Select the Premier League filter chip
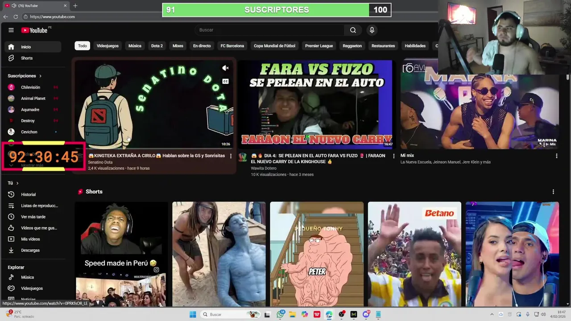The height and width of the screenshot is (321, 571). [x=319, y=46]
